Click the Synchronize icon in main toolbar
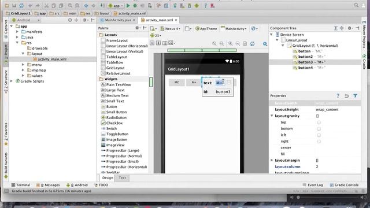The width and height of the screenshot is (370, 208). (x=21, y=6)
